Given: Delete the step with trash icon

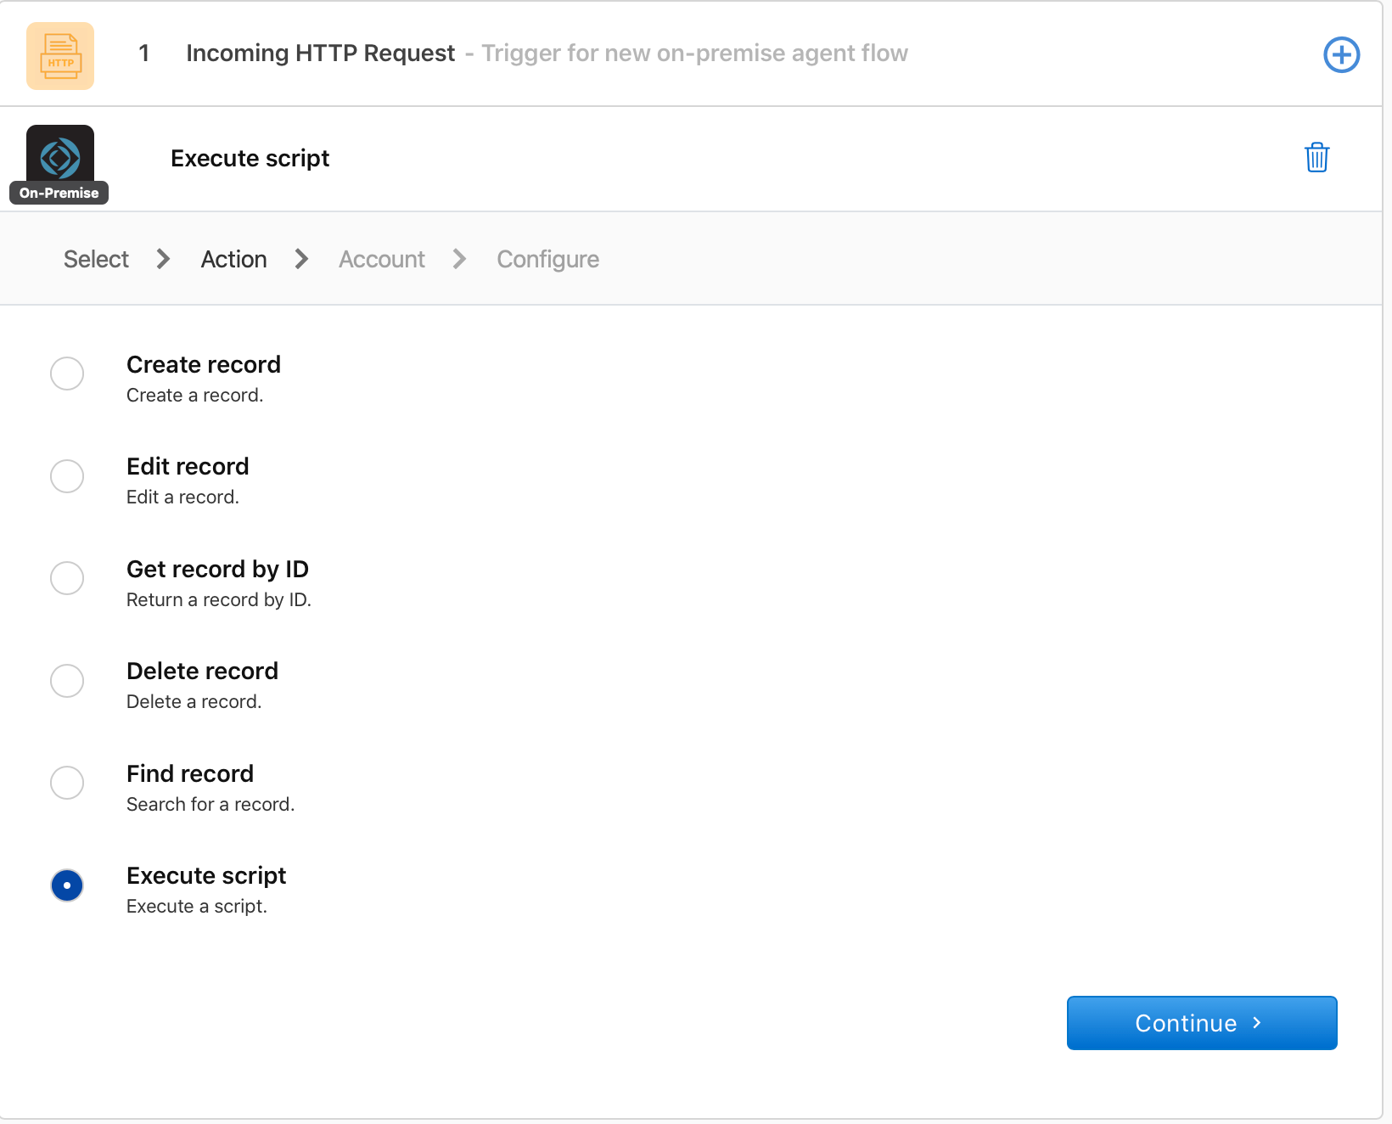Looking at the screenshot, I should point(1316,158).
